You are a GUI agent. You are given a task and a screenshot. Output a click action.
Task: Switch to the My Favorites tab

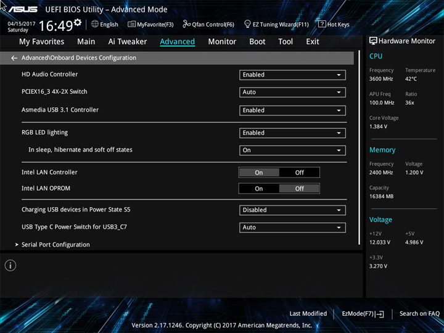(42, 42)
